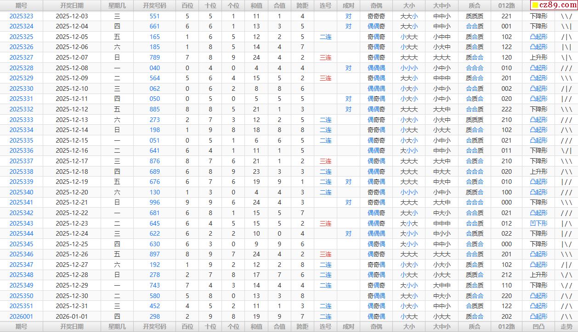Select date cell 2025-12-16
Screen dimensions: 578x332
72,150
